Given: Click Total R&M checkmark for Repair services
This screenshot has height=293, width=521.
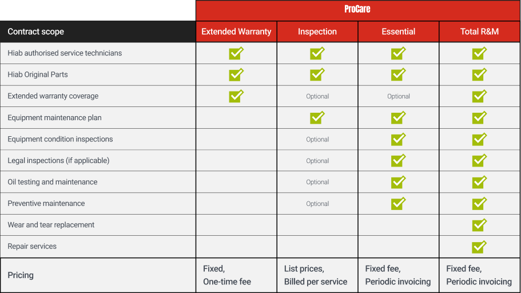Looking at the screenshot, I should point(479,247).
